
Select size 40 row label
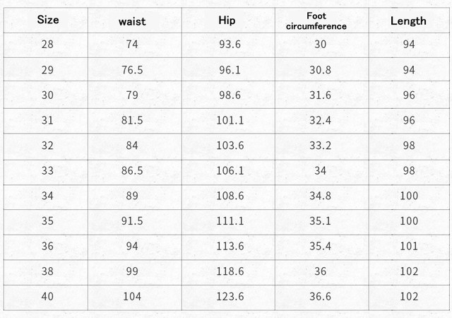tap(47, 296)
